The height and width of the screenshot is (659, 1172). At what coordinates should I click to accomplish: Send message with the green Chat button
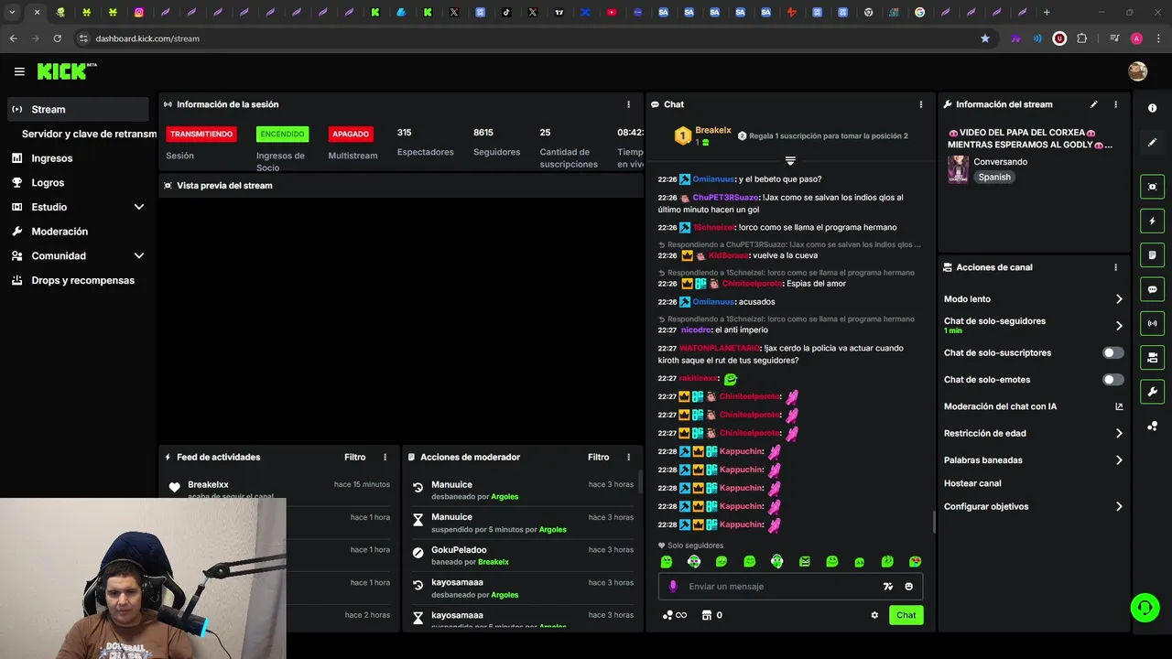(906, 615)
